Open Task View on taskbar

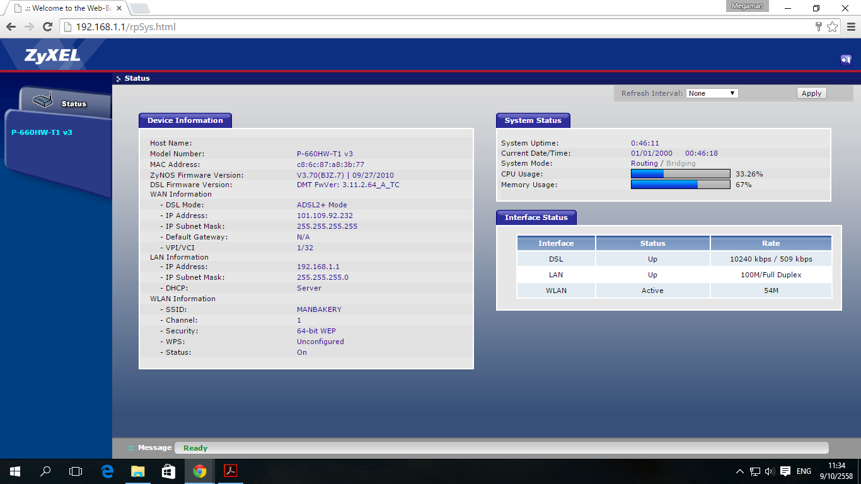[76, 471]
